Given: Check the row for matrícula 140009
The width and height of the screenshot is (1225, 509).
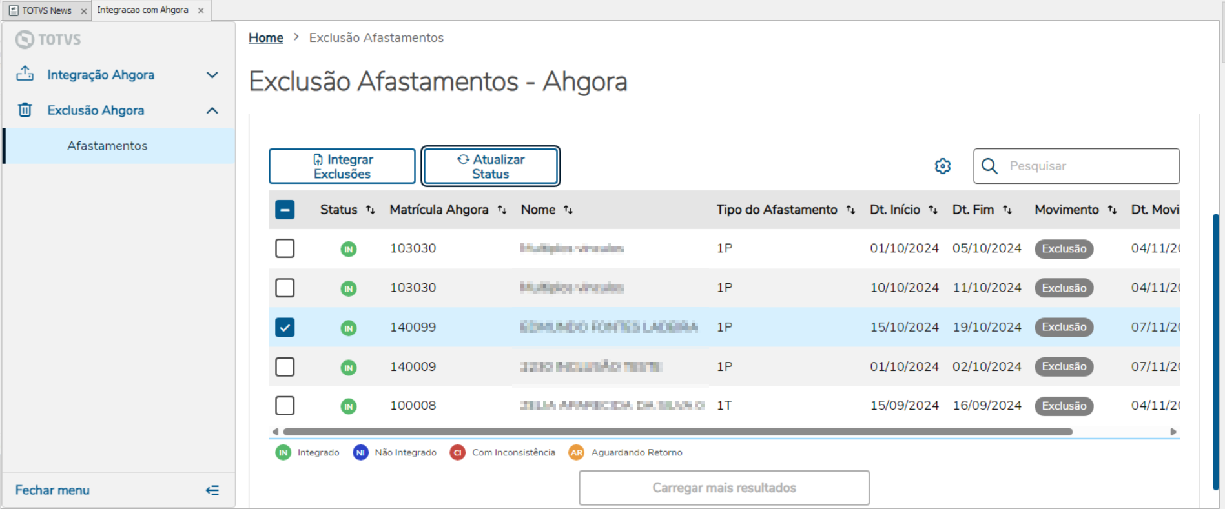Looking at the screenshot, I should 285,367.
